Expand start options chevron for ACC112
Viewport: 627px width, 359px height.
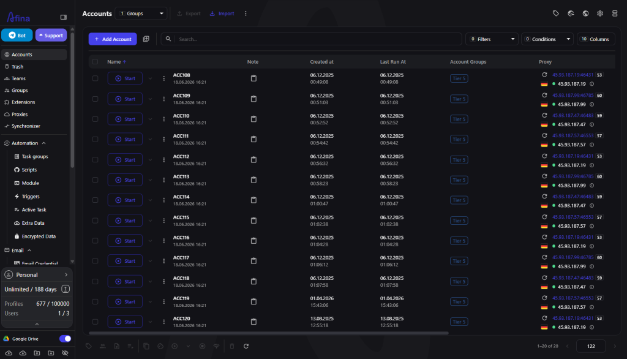click(150, 160)
